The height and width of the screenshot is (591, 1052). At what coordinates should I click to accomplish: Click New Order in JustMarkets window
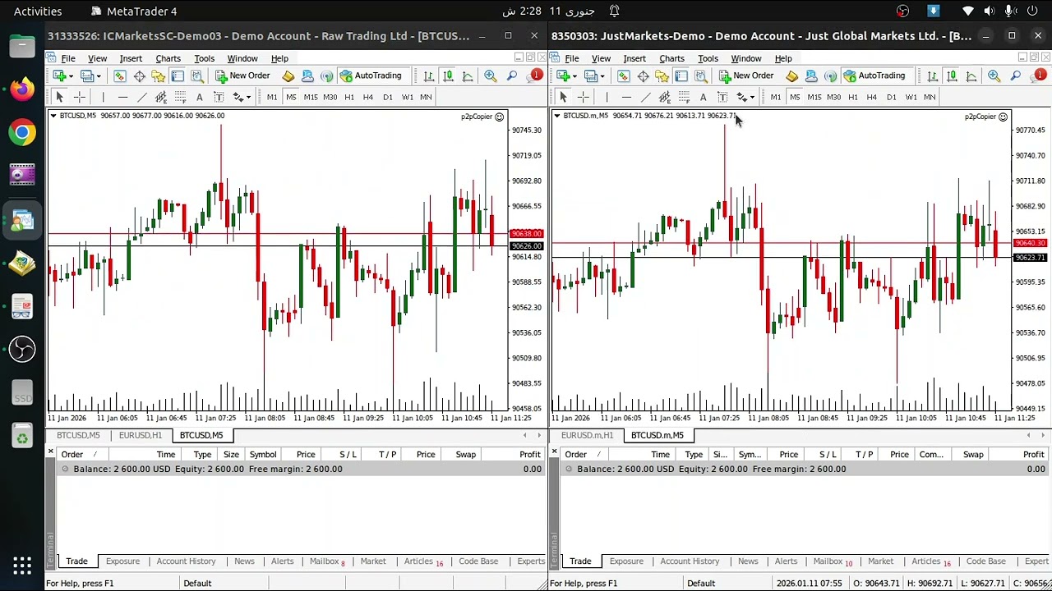click(746, 76)
